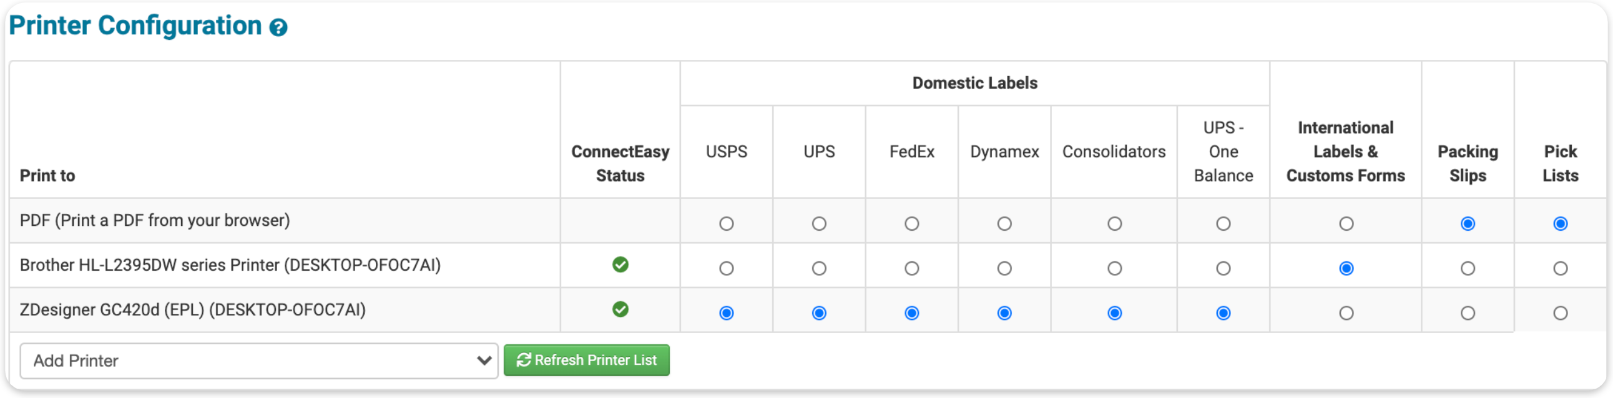This screenshot has height=398, width=1613.
Task: Choose Brother printer for USPS labels
Action: (x=726, y=268)
